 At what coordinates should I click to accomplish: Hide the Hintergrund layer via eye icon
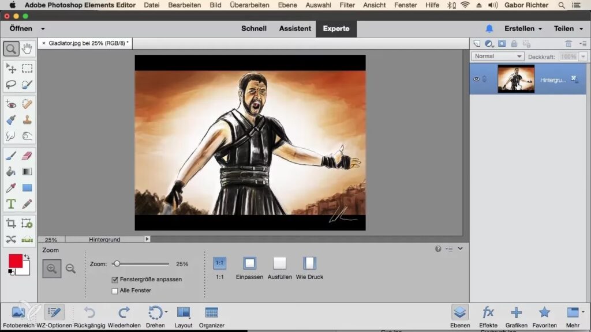pyautogui.click(x=476, y=79)
